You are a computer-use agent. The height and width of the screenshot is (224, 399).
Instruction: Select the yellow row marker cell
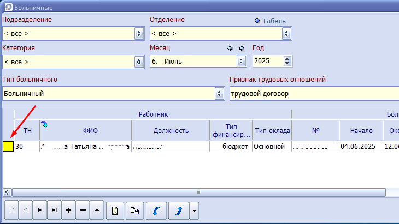8,147
